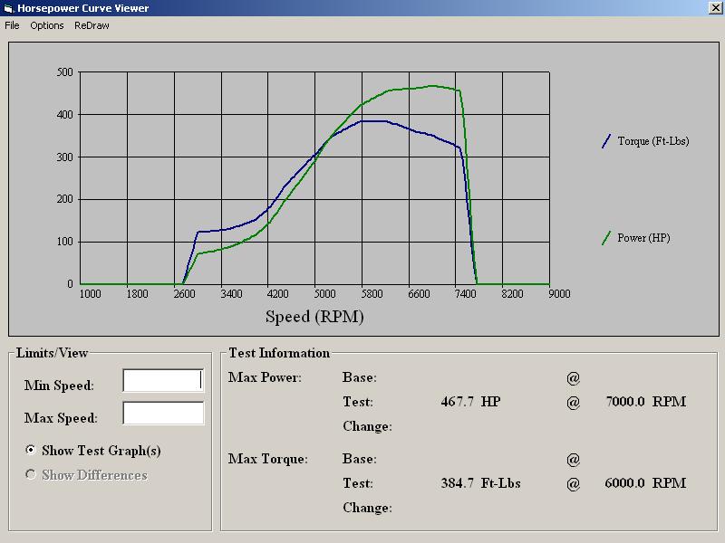
Task: Click the 384.7 Ft-Lbs max torque value
Action: click(480, 483)
